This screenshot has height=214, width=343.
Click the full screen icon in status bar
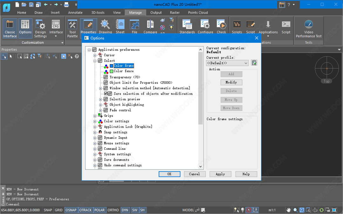[x=334, y=210]
